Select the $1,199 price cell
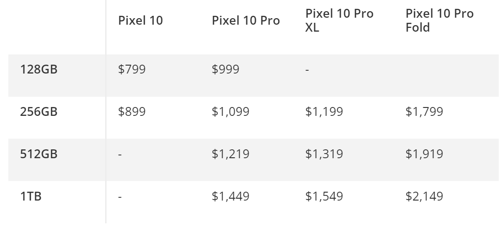The height and width of the screenshot is (228, 502). (x=324, y=112)
